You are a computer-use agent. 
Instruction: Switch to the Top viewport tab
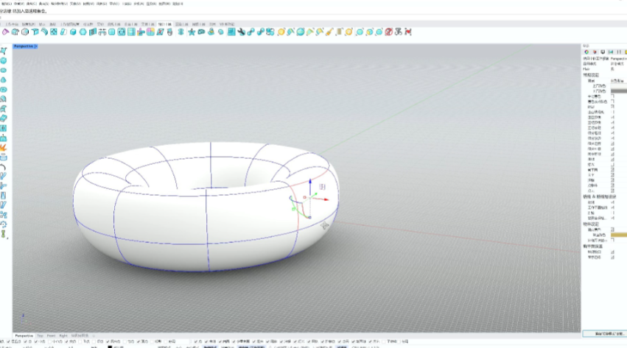[40, 335]
